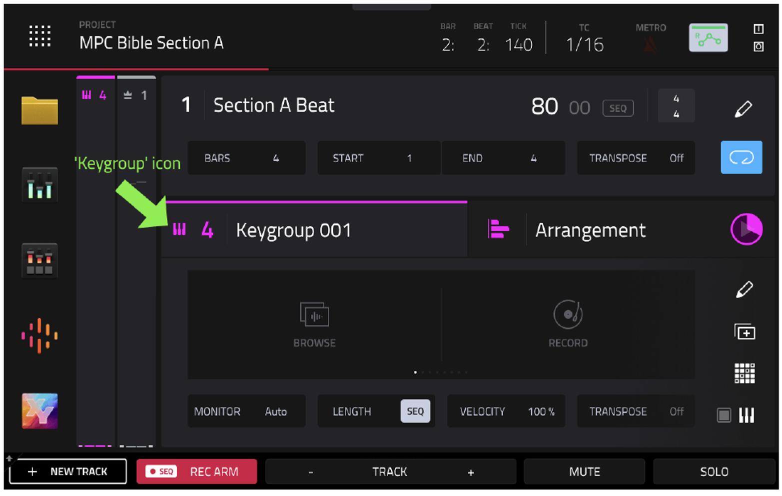Open the TRANSPOSE field next to END
782x496 pixels.
(x=636, y=157)
